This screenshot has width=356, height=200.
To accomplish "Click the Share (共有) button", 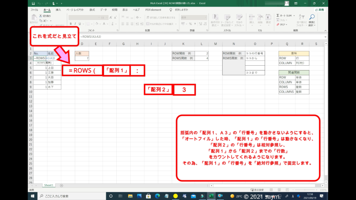I will [x=319, y=10].
